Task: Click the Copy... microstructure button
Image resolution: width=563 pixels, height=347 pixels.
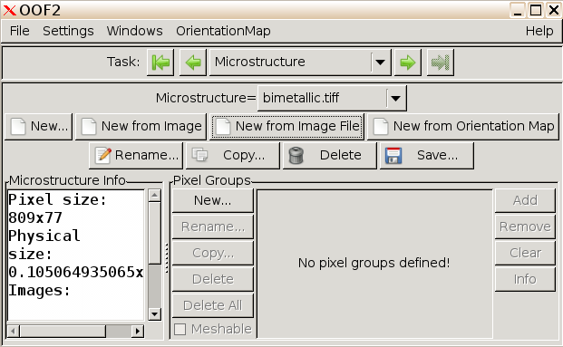Action: (233, 155)
